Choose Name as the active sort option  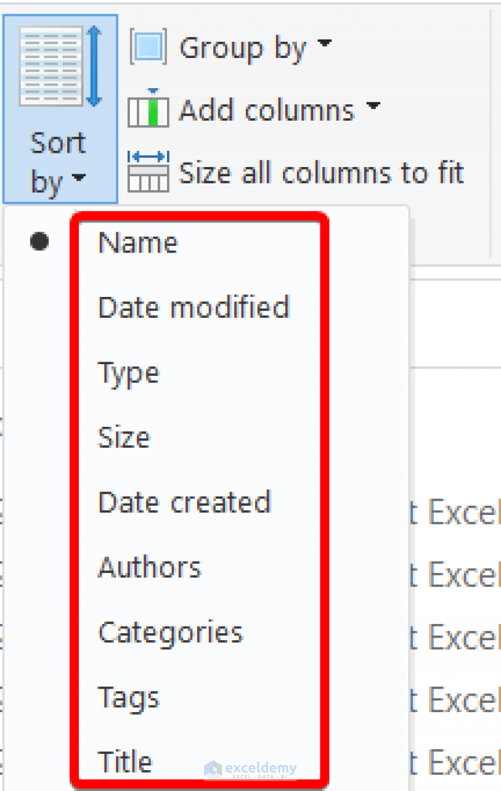tap(137, 241)
